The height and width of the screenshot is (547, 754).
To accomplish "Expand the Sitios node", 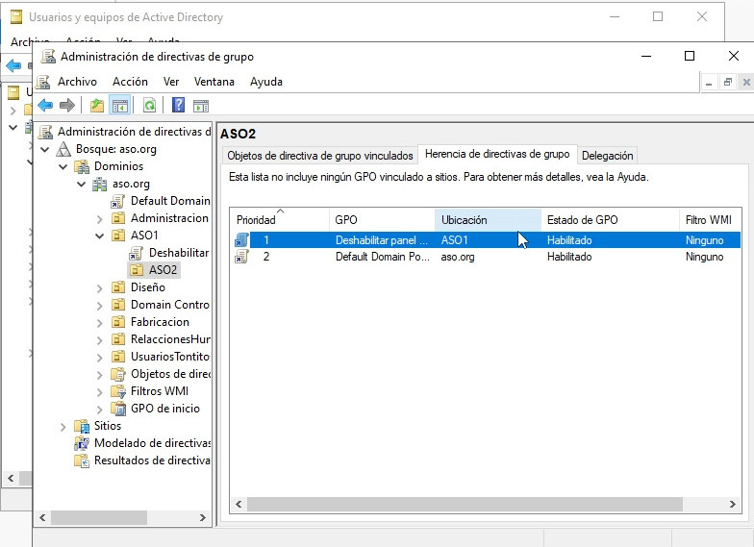I will point(64,426).
